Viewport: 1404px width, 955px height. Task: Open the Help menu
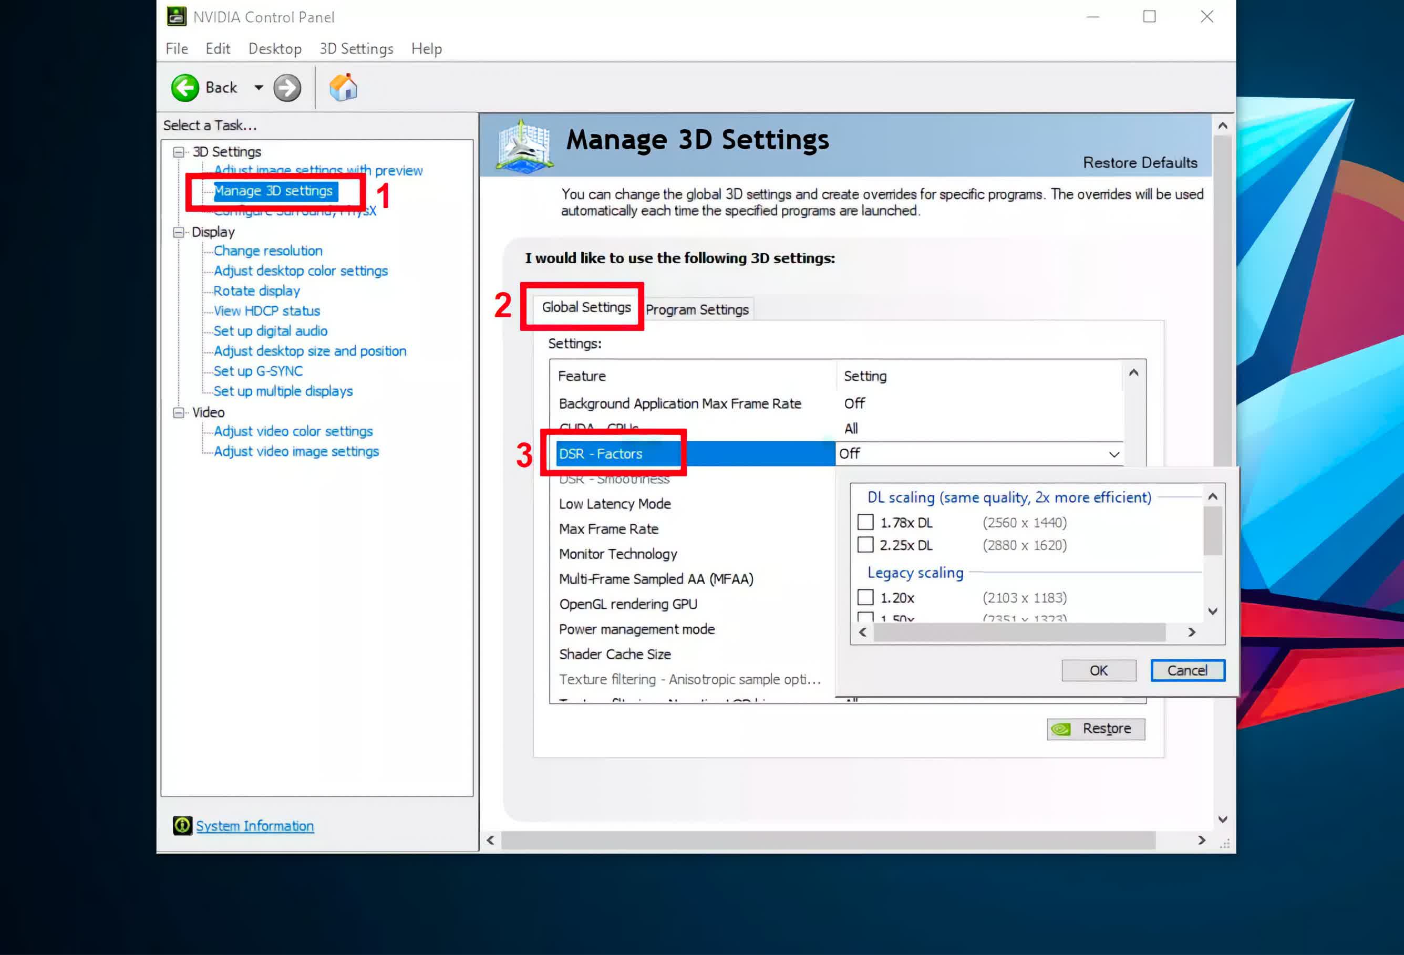tap(427, 48)
